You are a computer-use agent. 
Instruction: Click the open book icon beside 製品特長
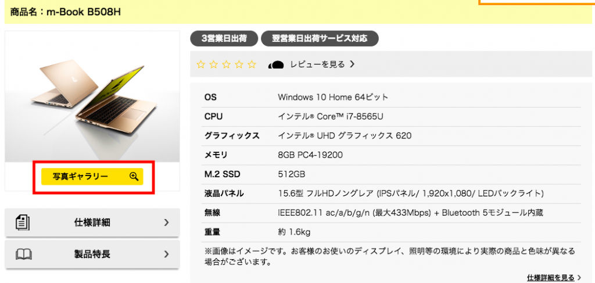coord(24,254)
